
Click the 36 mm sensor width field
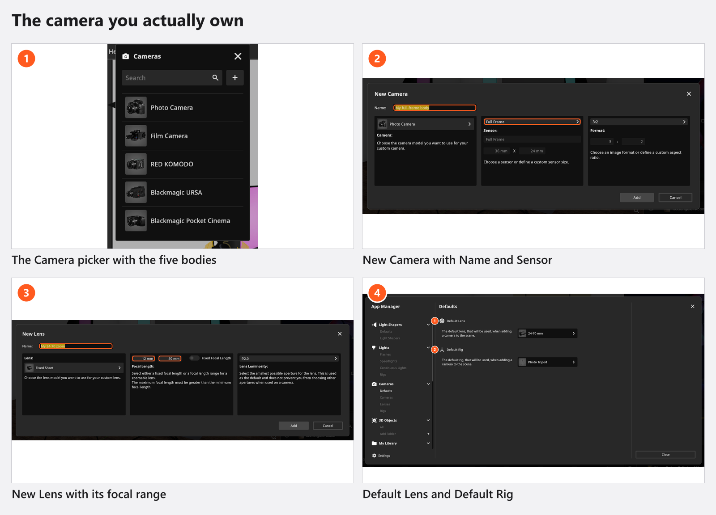497,151
